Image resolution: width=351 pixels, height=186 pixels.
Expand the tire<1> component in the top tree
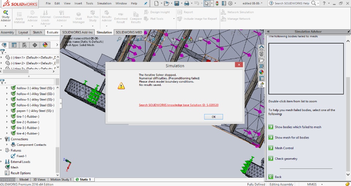coord(1,57)
